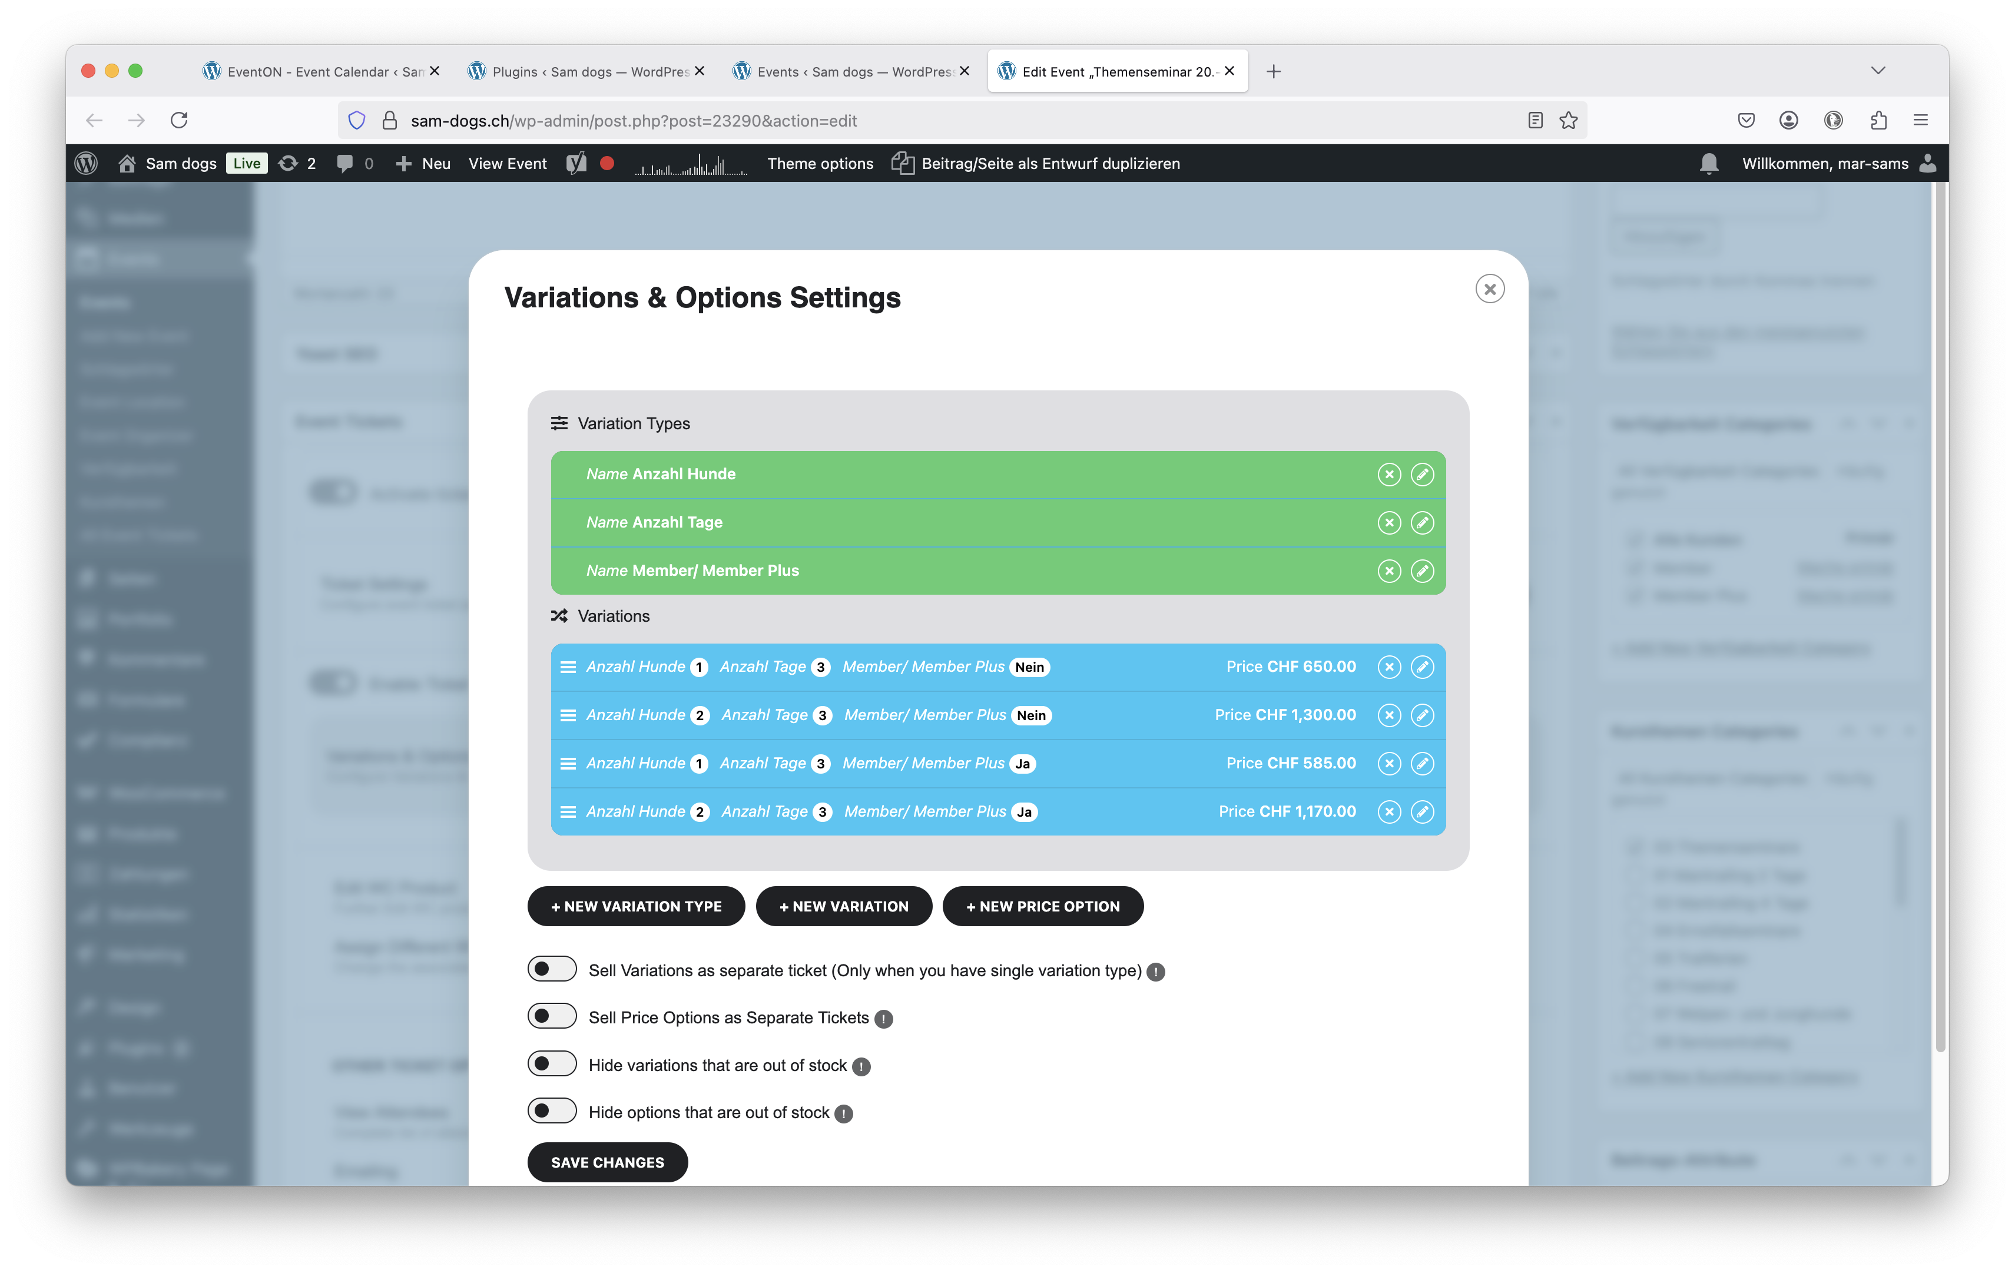
Task: Click the updates icon with count 2
Action: point(297,163)
